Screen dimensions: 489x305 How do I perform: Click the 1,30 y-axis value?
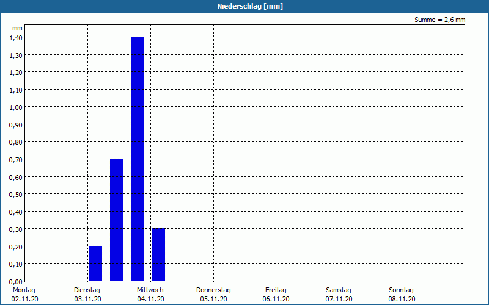point(16,55)
